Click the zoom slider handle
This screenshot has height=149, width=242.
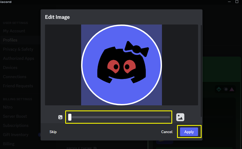[x=70, y=117]
